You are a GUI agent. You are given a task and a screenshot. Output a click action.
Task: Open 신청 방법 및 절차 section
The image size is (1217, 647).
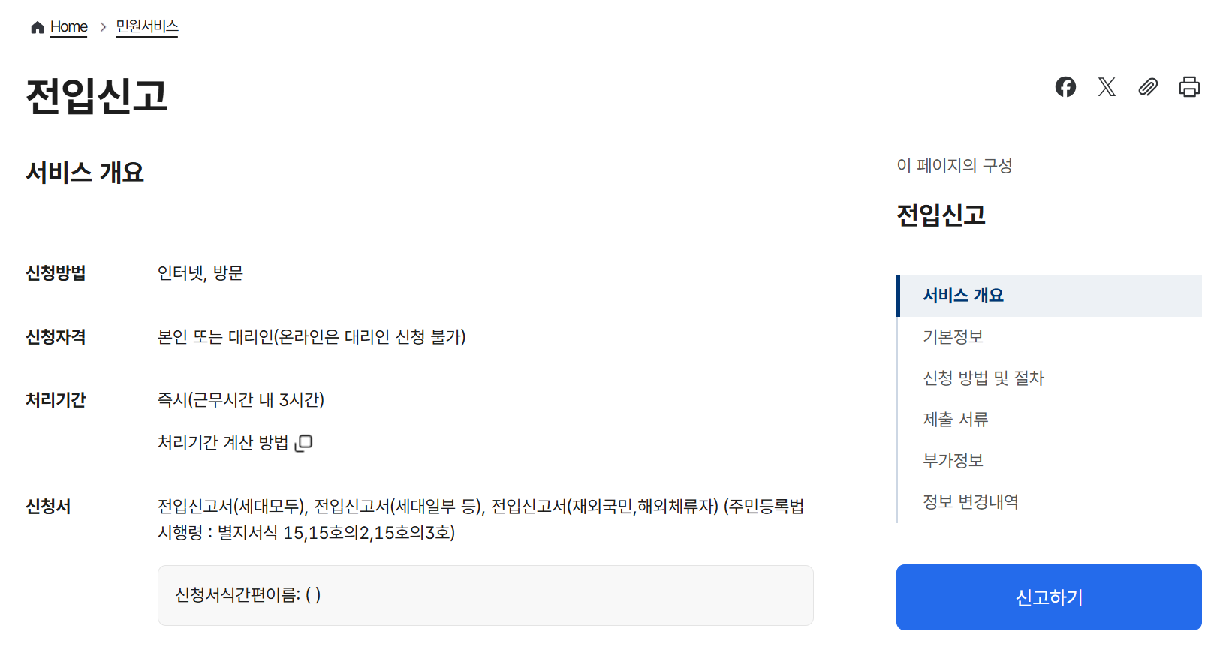pos(983,378)
